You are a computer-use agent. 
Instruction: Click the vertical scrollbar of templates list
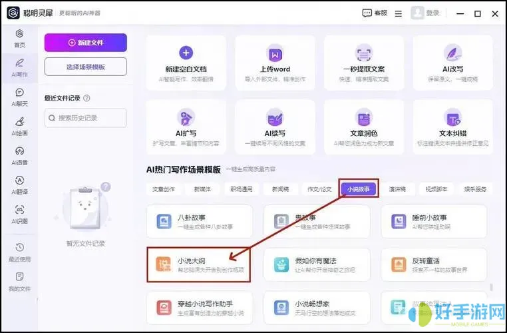click(x=492, y=287)
